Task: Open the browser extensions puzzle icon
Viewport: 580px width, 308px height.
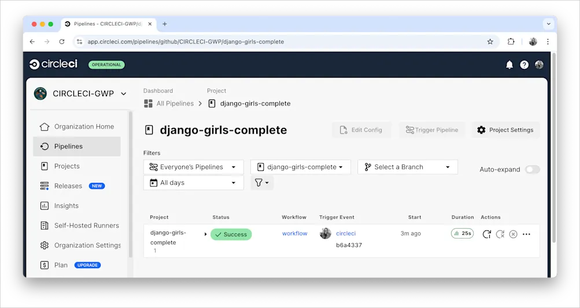Action: tap(511, 42)
